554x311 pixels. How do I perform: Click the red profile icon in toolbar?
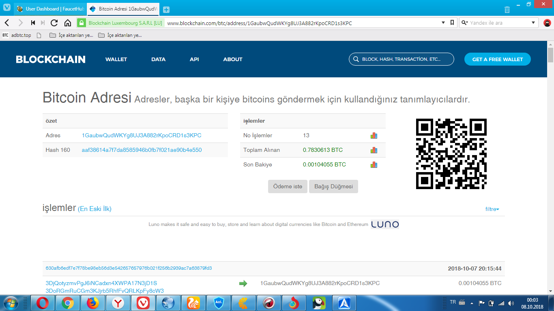tap(547, 23)
